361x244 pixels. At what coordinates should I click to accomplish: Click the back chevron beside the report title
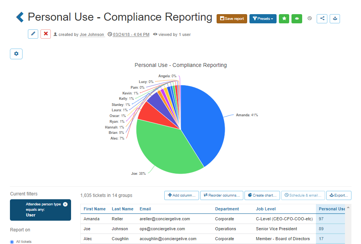click(x=20, y=17)
